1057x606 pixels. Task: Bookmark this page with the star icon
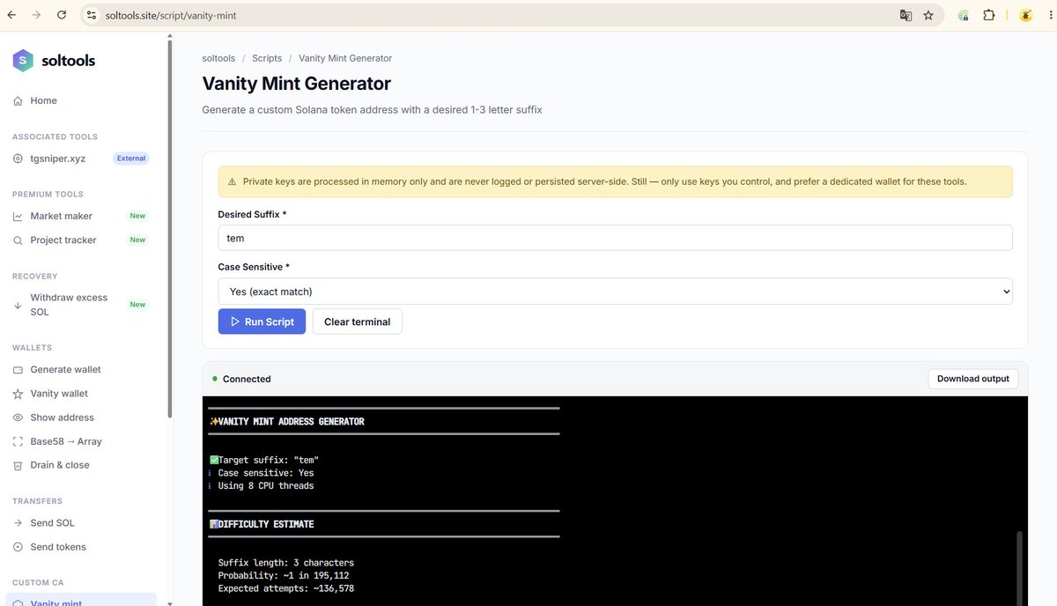928,15
